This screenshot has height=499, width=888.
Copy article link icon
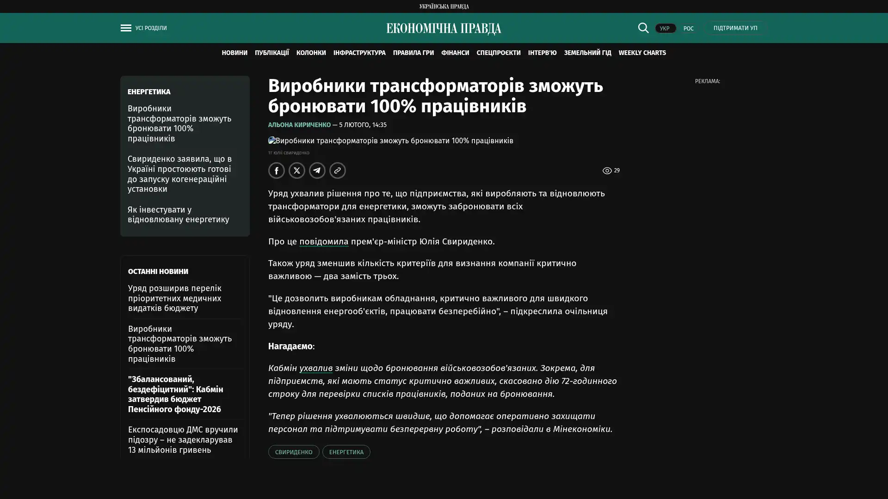337,170
